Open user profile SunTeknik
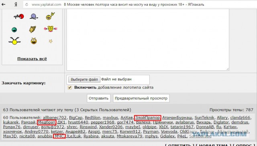The height and width of the screenshot is (146, 257). point(204,118)
